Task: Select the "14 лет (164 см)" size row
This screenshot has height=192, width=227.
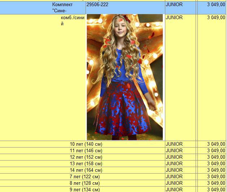Action: (86, 170)
